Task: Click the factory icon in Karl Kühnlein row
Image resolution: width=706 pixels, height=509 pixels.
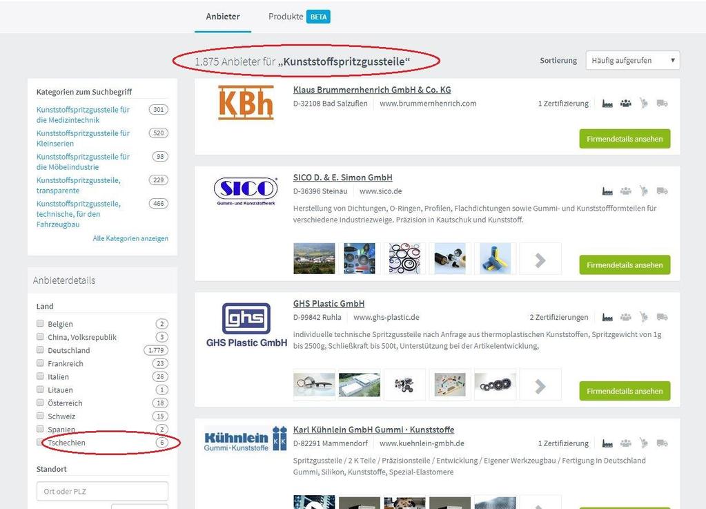Action: (607, 443)
